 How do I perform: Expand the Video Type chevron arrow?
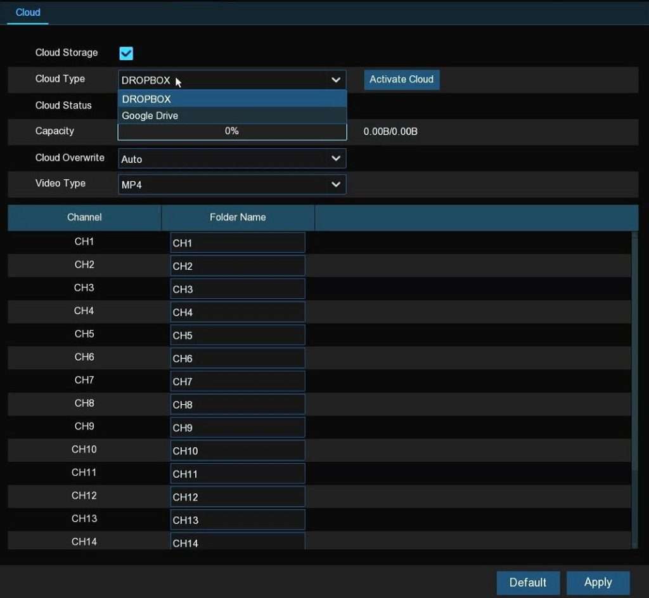tap(335, 184)
